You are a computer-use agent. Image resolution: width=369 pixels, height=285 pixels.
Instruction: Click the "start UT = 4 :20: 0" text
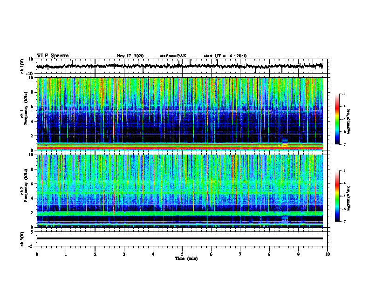pyautogui.click(x=225, y=56)
